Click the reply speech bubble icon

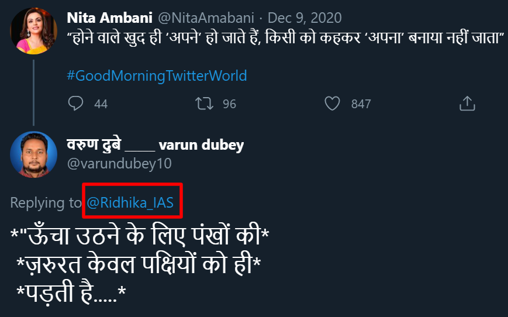[x=76, y=104]
